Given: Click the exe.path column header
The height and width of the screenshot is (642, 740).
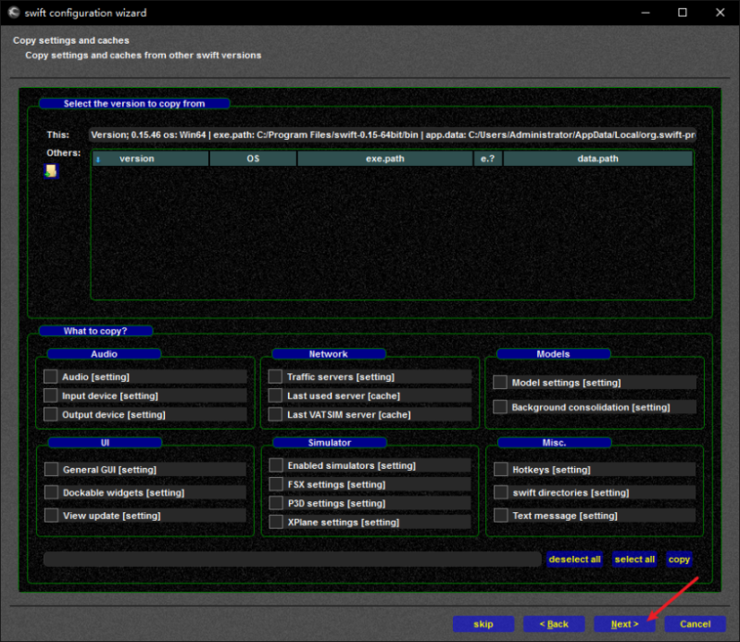Looking at the screenshot, I should click(384, 158).
